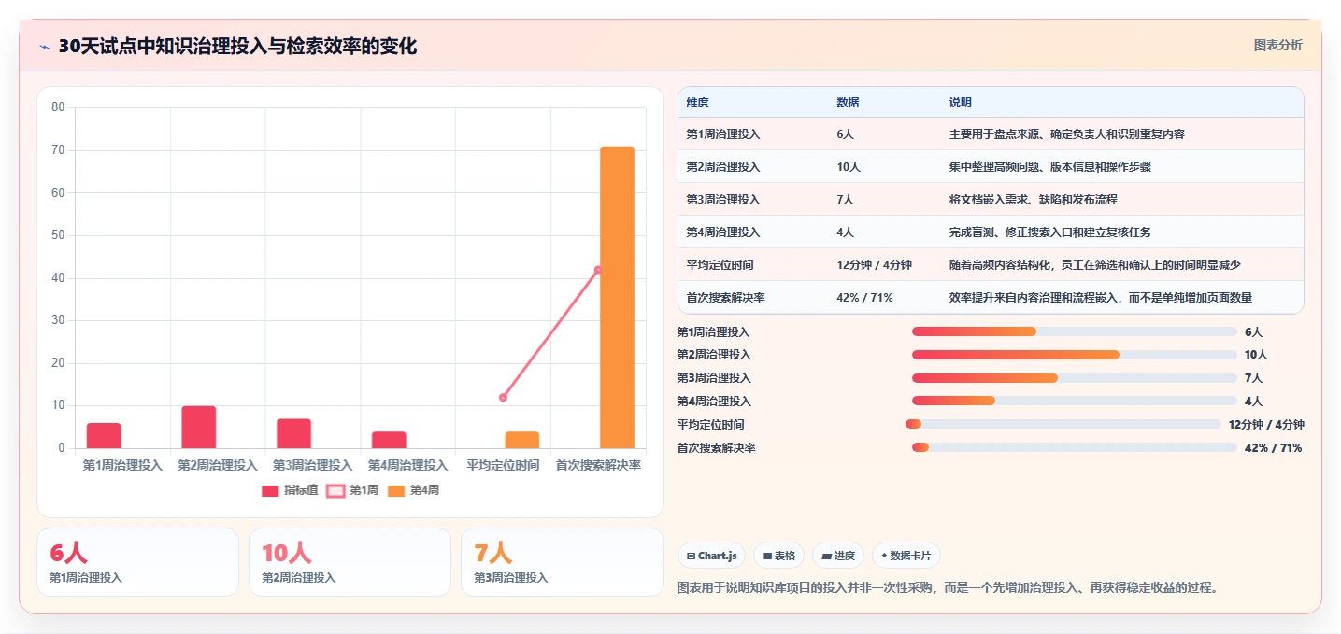Click the 第3周治理投入 red bar in chart
The image size is (1341, 634).
tap(293, 433)
